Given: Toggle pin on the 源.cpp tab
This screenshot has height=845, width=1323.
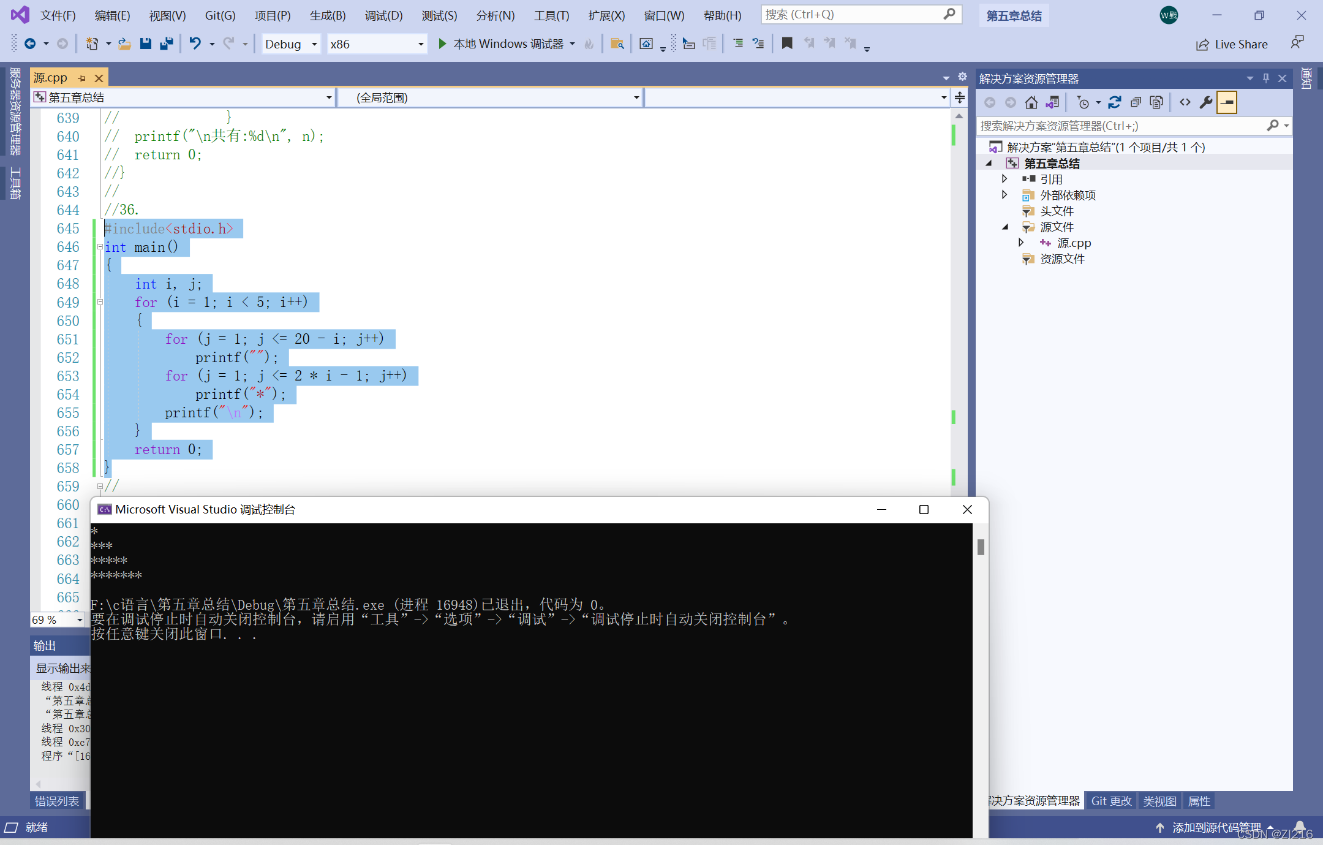Looking at the screenshot, I should 81,78.
